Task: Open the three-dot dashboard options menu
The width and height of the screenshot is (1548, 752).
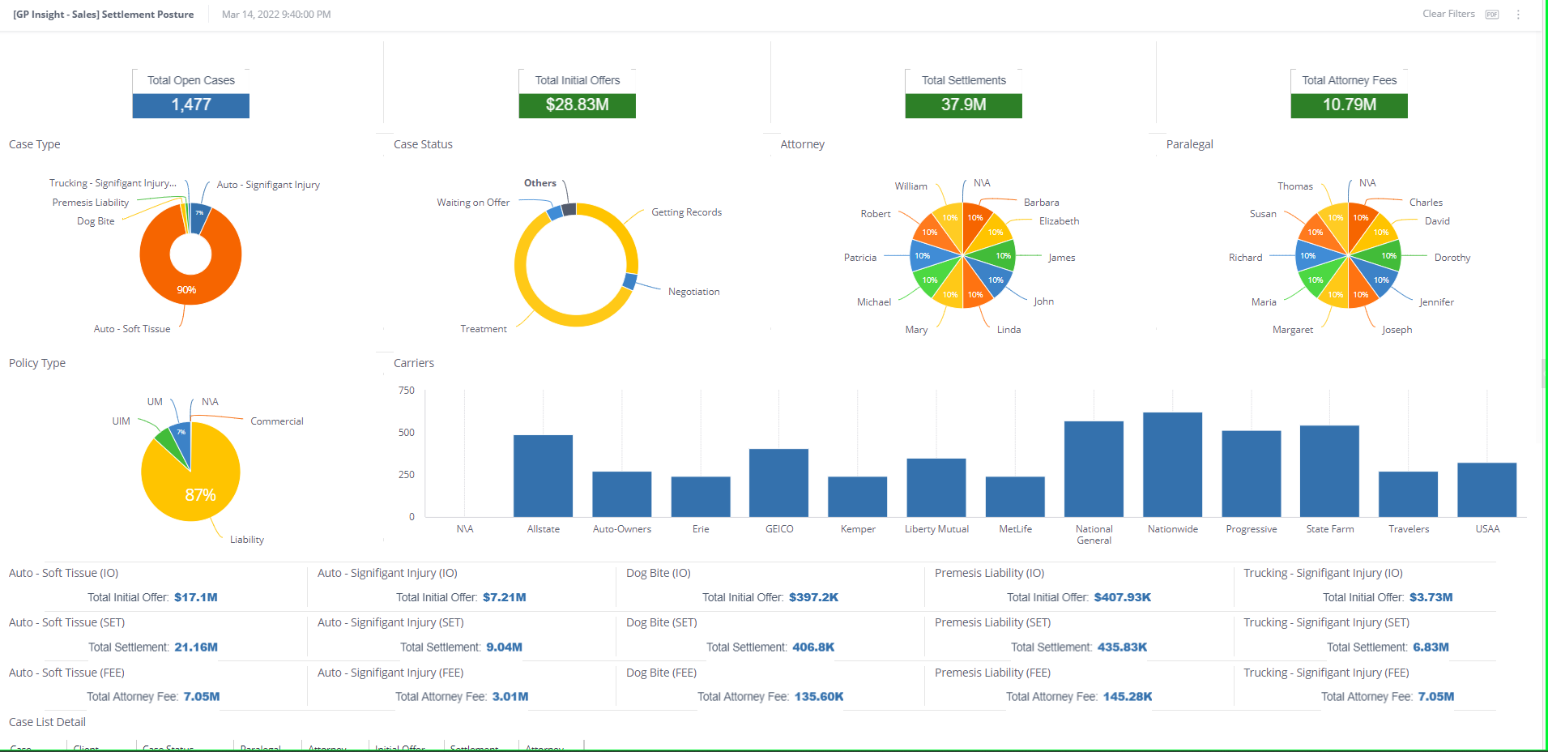Action: pos(1518,15)
